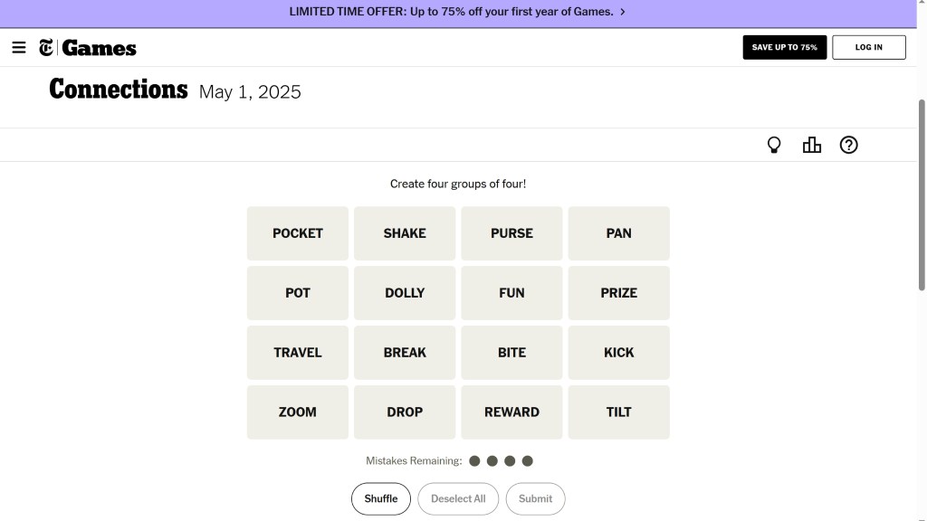Select the BREAK word tile

(x=405, y=353)
